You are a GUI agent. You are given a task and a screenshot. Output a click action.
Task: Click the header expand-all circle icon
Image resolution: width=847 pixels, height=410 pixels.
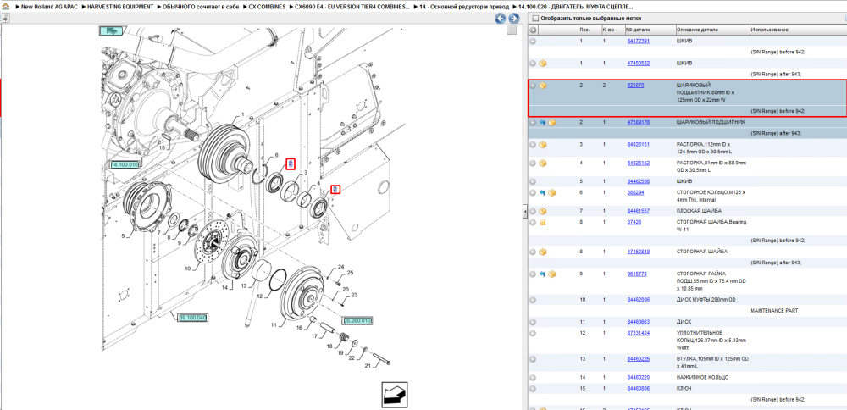(x=533, y=30)
